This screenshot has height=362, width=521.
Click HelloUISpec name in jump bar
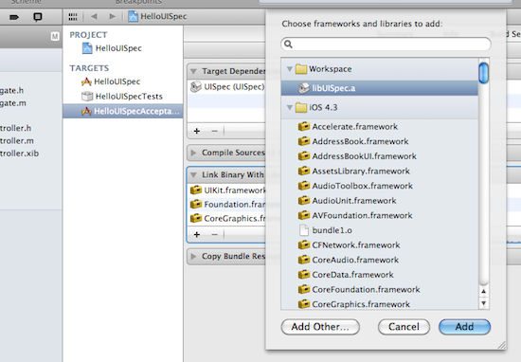point(164,16)
